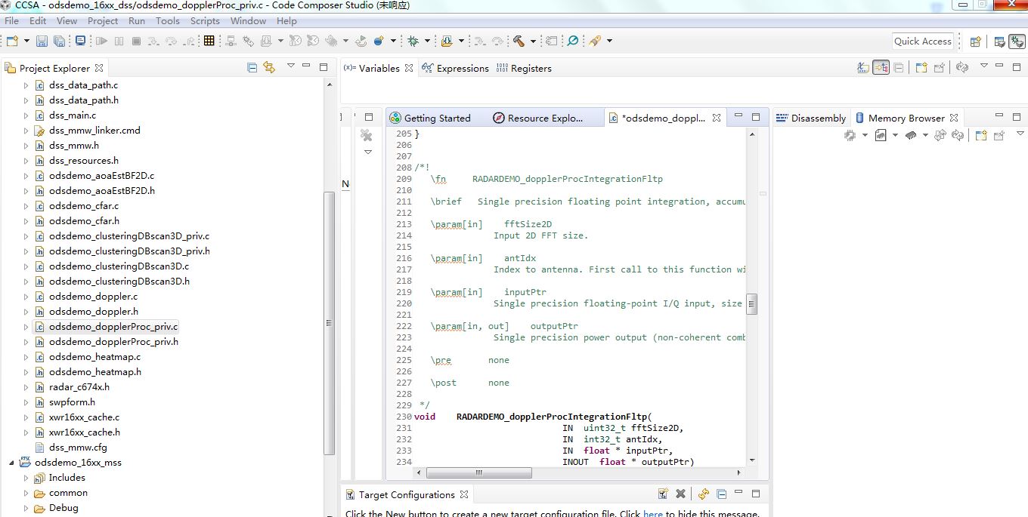
Task: Expand the odsdemo_doppler.c tree node
Action: pos(26,297)
